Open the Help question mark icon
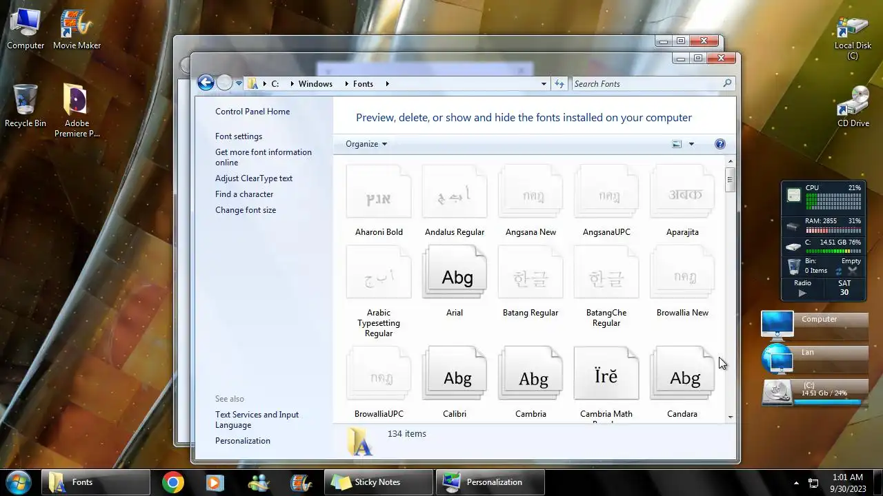883x496 pixels. coord(720,144)
